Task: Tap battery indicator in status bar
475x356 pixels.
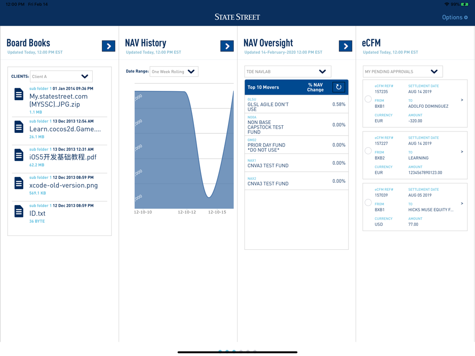Action: point(465,4)
